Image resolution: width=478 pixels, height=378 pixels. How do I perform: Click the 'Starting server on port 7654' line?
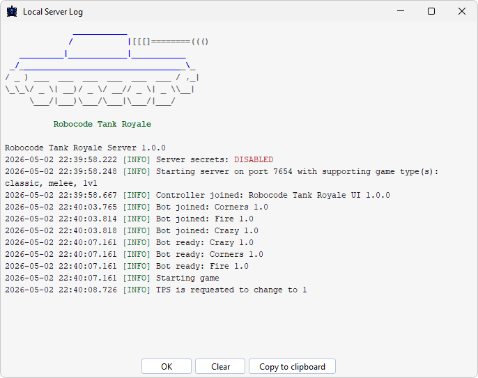(x=222, y=171)
